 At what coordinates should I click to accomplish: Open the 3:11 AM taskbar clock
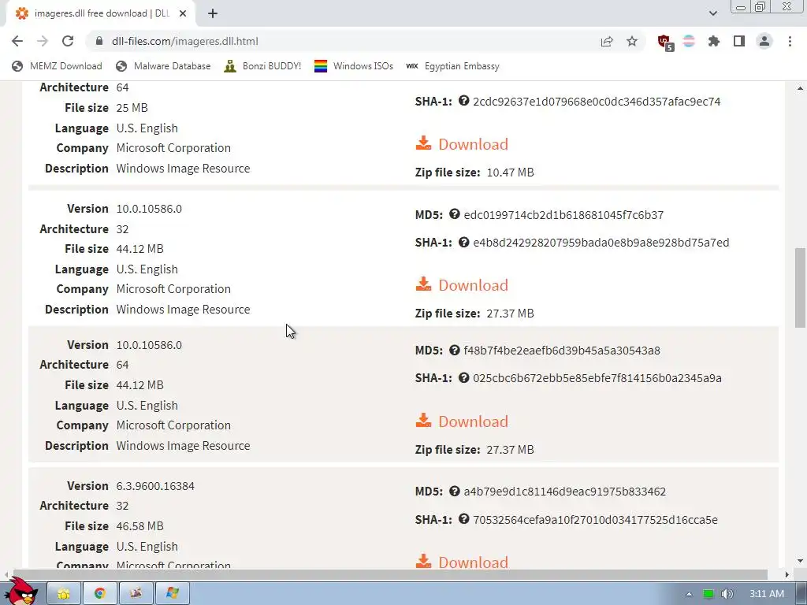[766, 594]
